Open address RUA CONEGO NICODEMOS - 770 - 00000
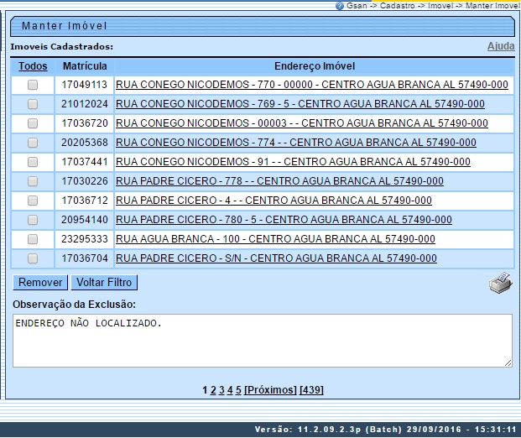This screenshot has width=521, height=438. [311, 85]
